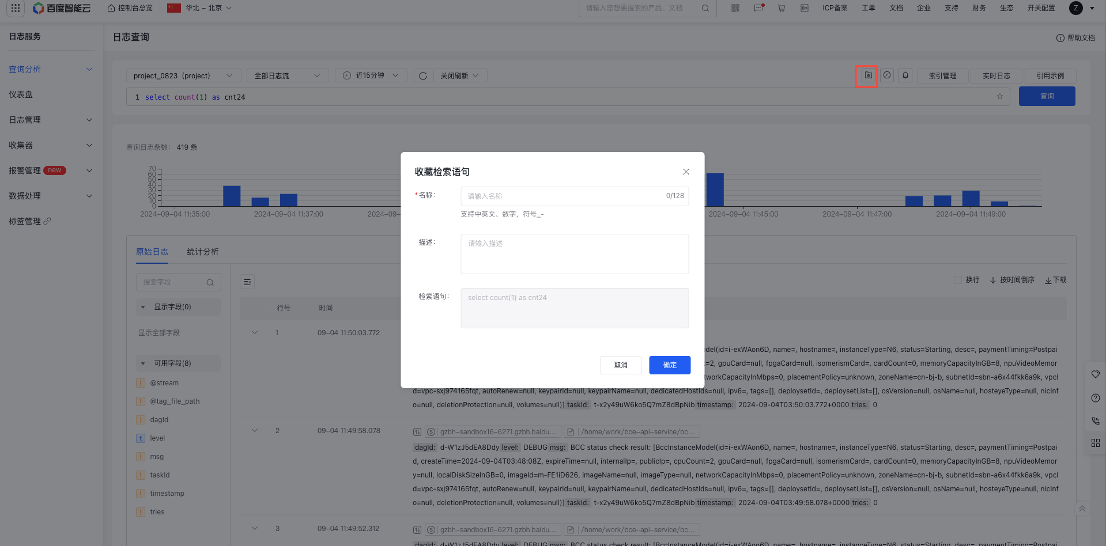This screenshot has height=546, width=1106.
Task: Open the question mark help icon
Action: tap(1096, 398)
